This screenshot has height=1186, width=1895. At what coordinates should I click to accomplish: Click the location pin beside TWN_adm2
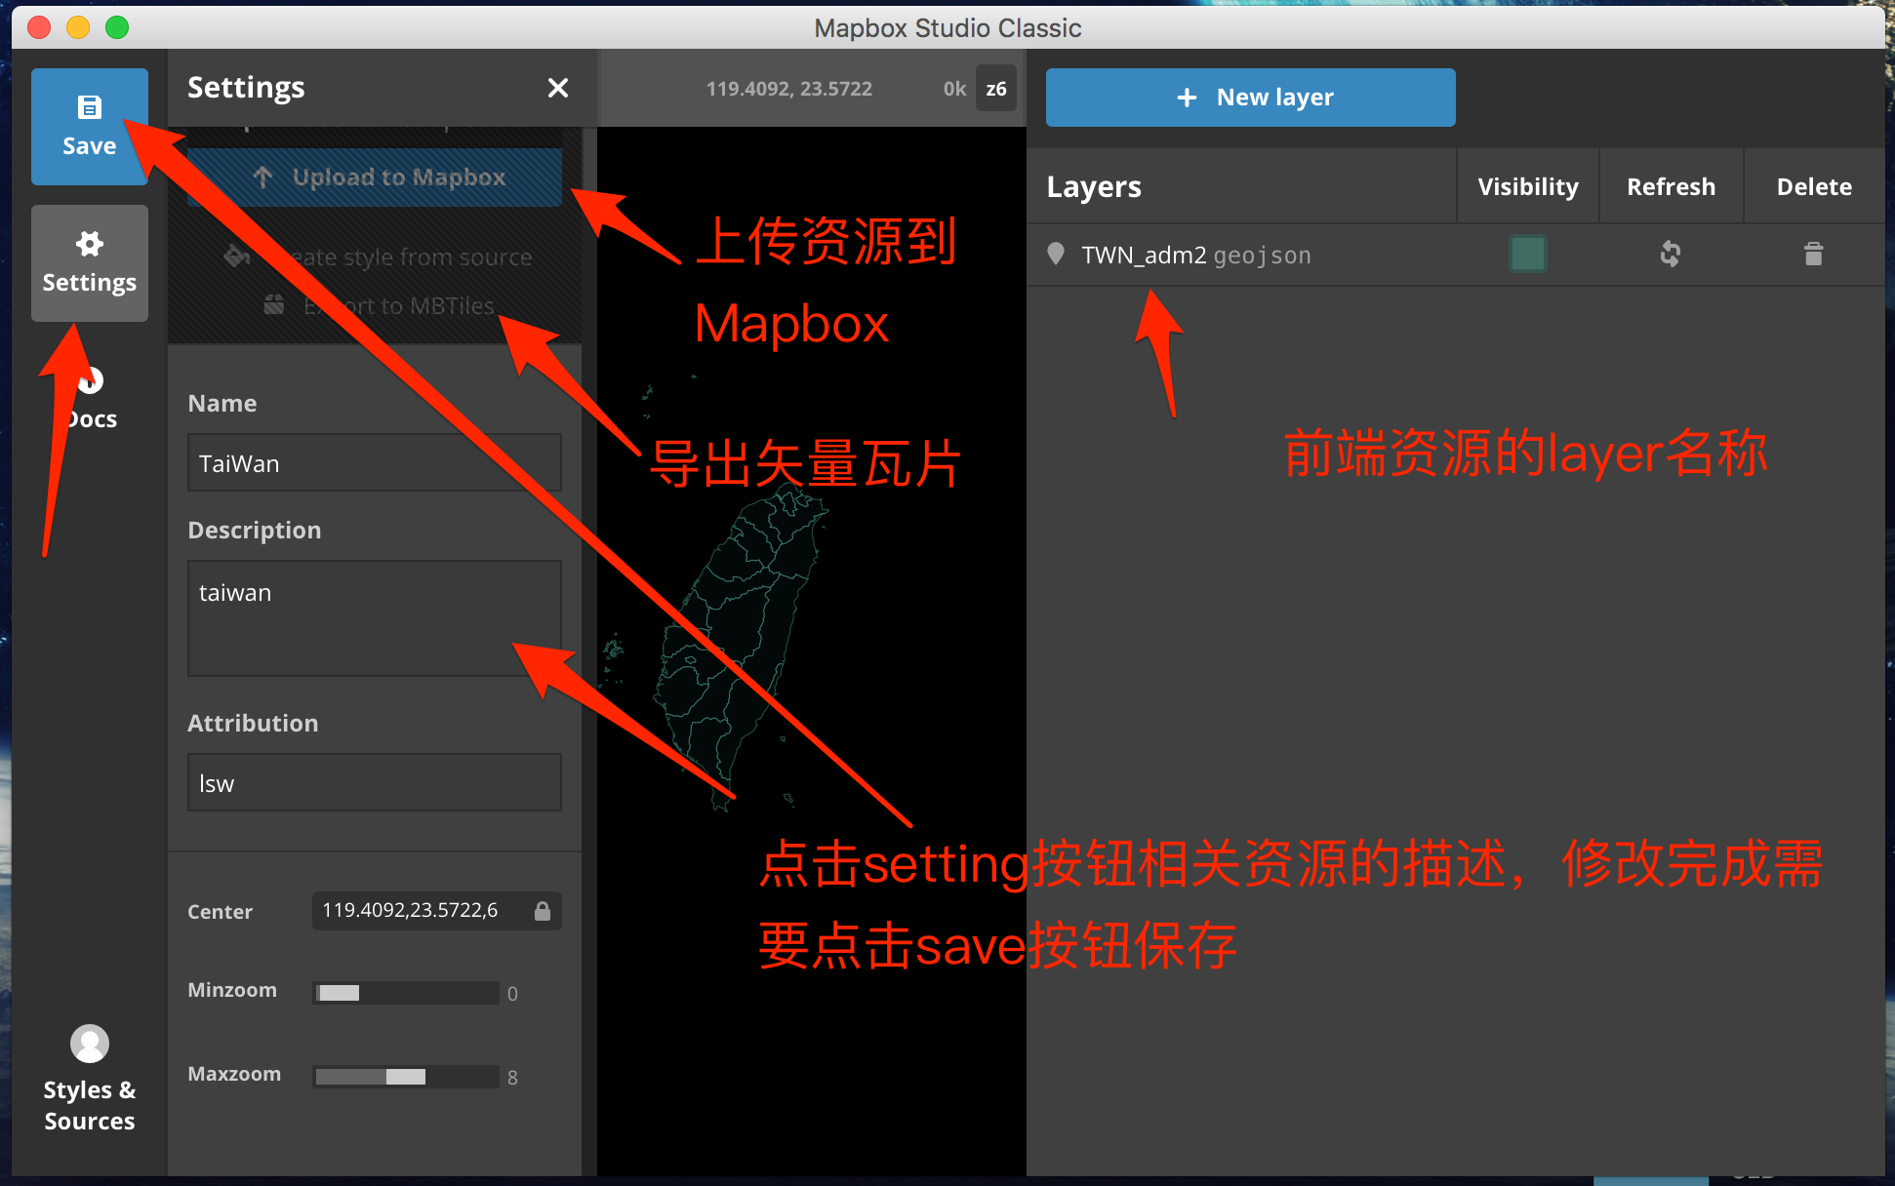[1056, 254]
